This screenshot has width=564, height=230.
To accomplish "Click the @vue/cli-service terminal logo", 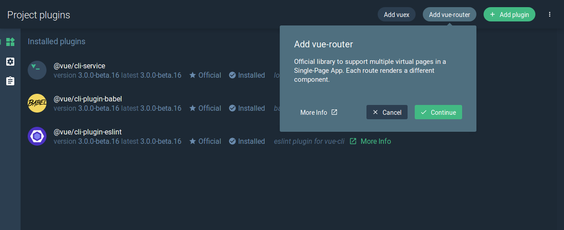I will (37, 70).
